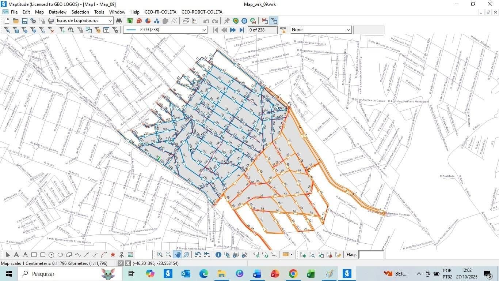Open the pie chart theme tool
The image size is (499, 281).
click(x=148, y=21)
